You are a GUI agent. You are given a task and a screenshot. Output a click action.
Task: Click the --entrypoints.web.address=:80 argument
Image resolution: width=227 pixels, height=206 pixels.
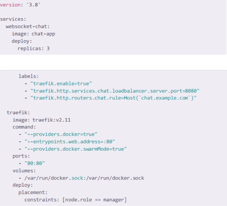70,142
